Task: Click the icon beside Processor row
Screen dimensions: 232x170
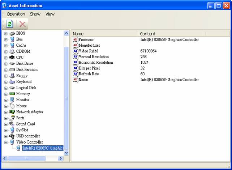Action: [x=76, y=40]
